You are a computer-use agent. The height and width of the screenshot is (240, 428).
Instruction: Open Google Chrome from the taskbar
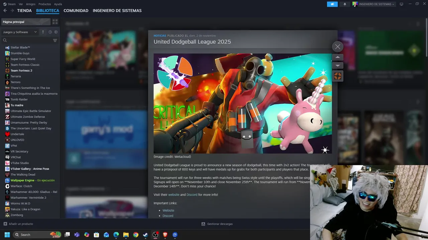[135, 235]
